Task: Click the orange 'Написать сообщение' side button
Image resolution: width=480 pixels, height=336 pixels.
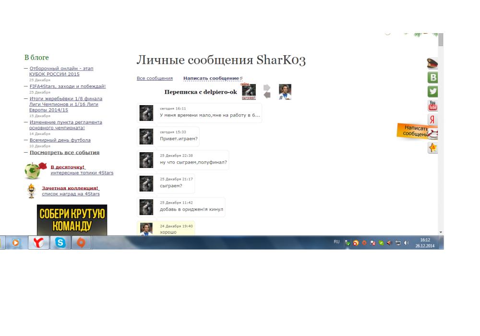Action: [x=412, y=131]
